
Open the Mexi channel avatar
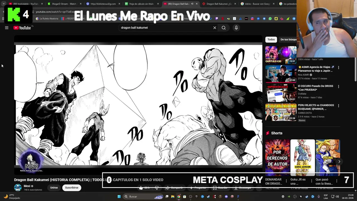tap(18, 188)
